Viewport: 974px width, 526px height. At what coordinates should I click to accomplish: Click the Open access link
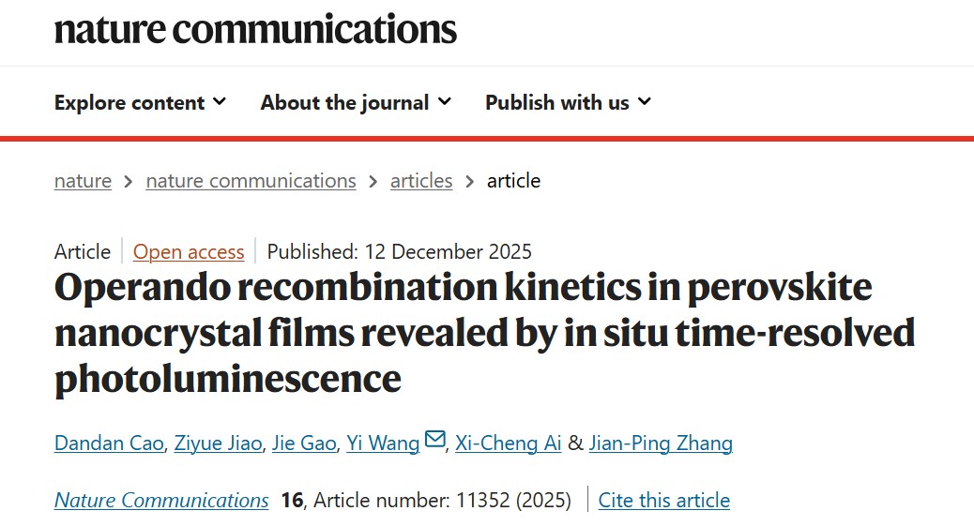(189, 251)
